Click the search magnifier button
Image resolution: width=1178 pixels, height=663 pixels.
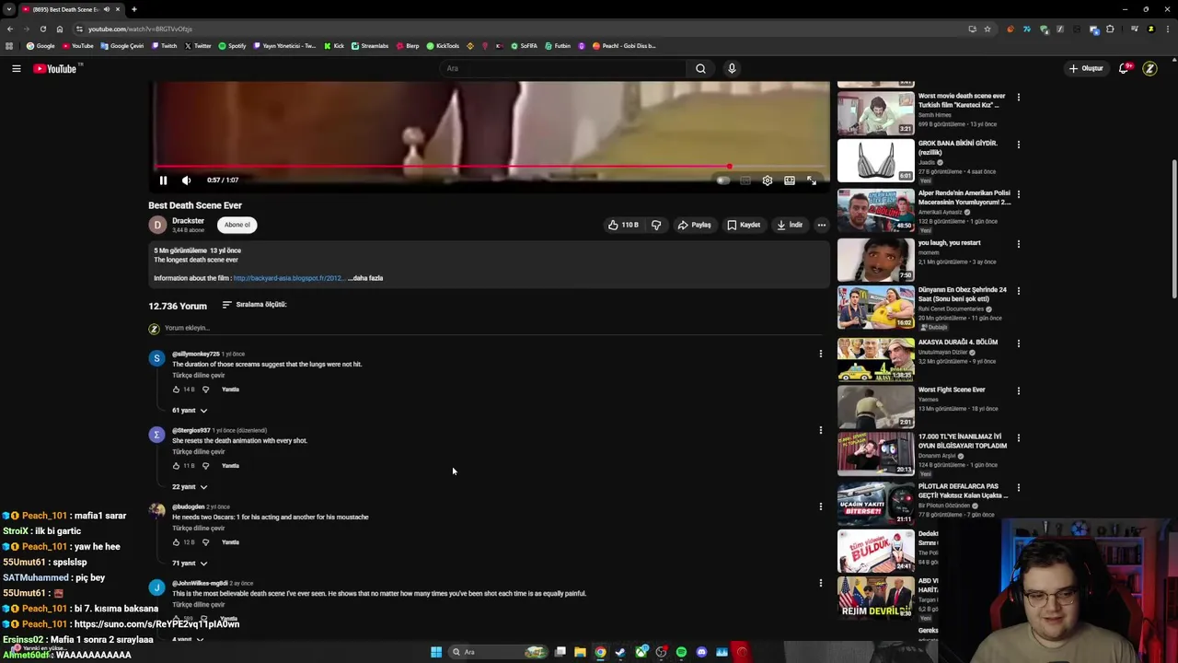(x=700, y=68)
